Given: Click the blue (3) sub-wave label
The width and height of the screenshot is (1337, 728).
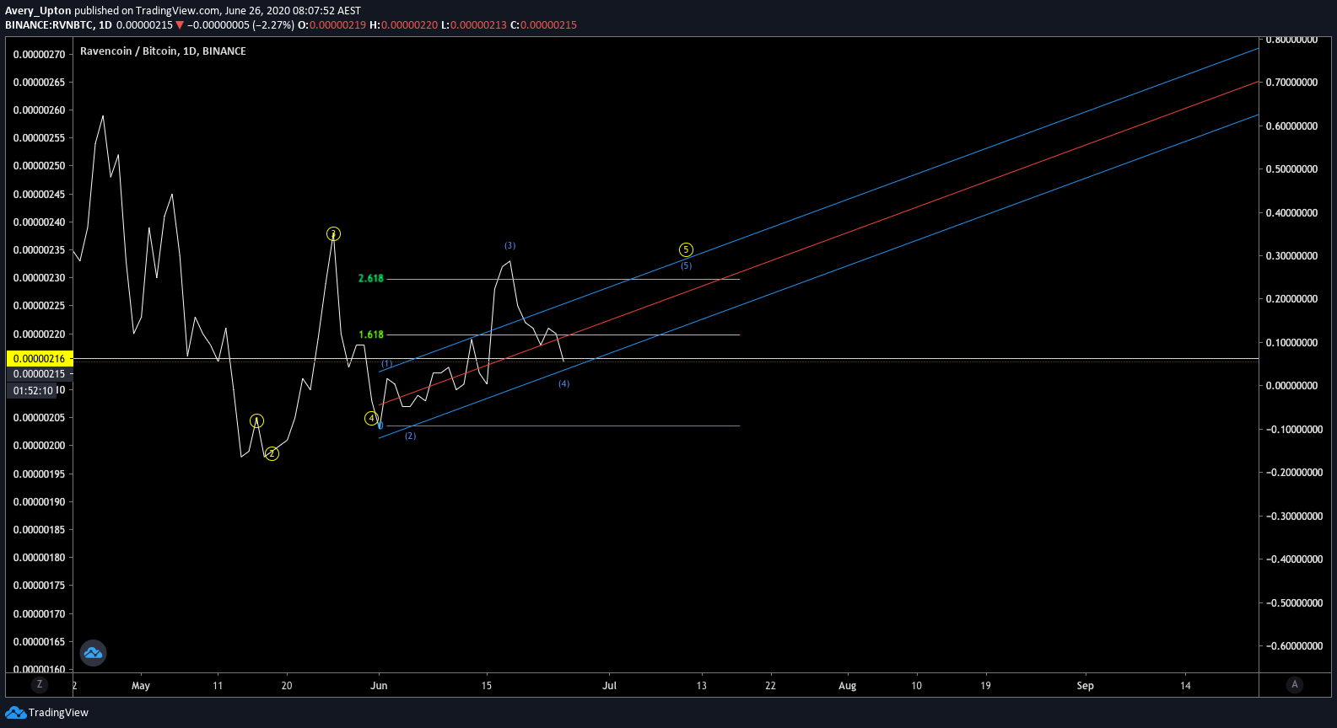Looking at the screenshot, I should click(x=509, y=246).
